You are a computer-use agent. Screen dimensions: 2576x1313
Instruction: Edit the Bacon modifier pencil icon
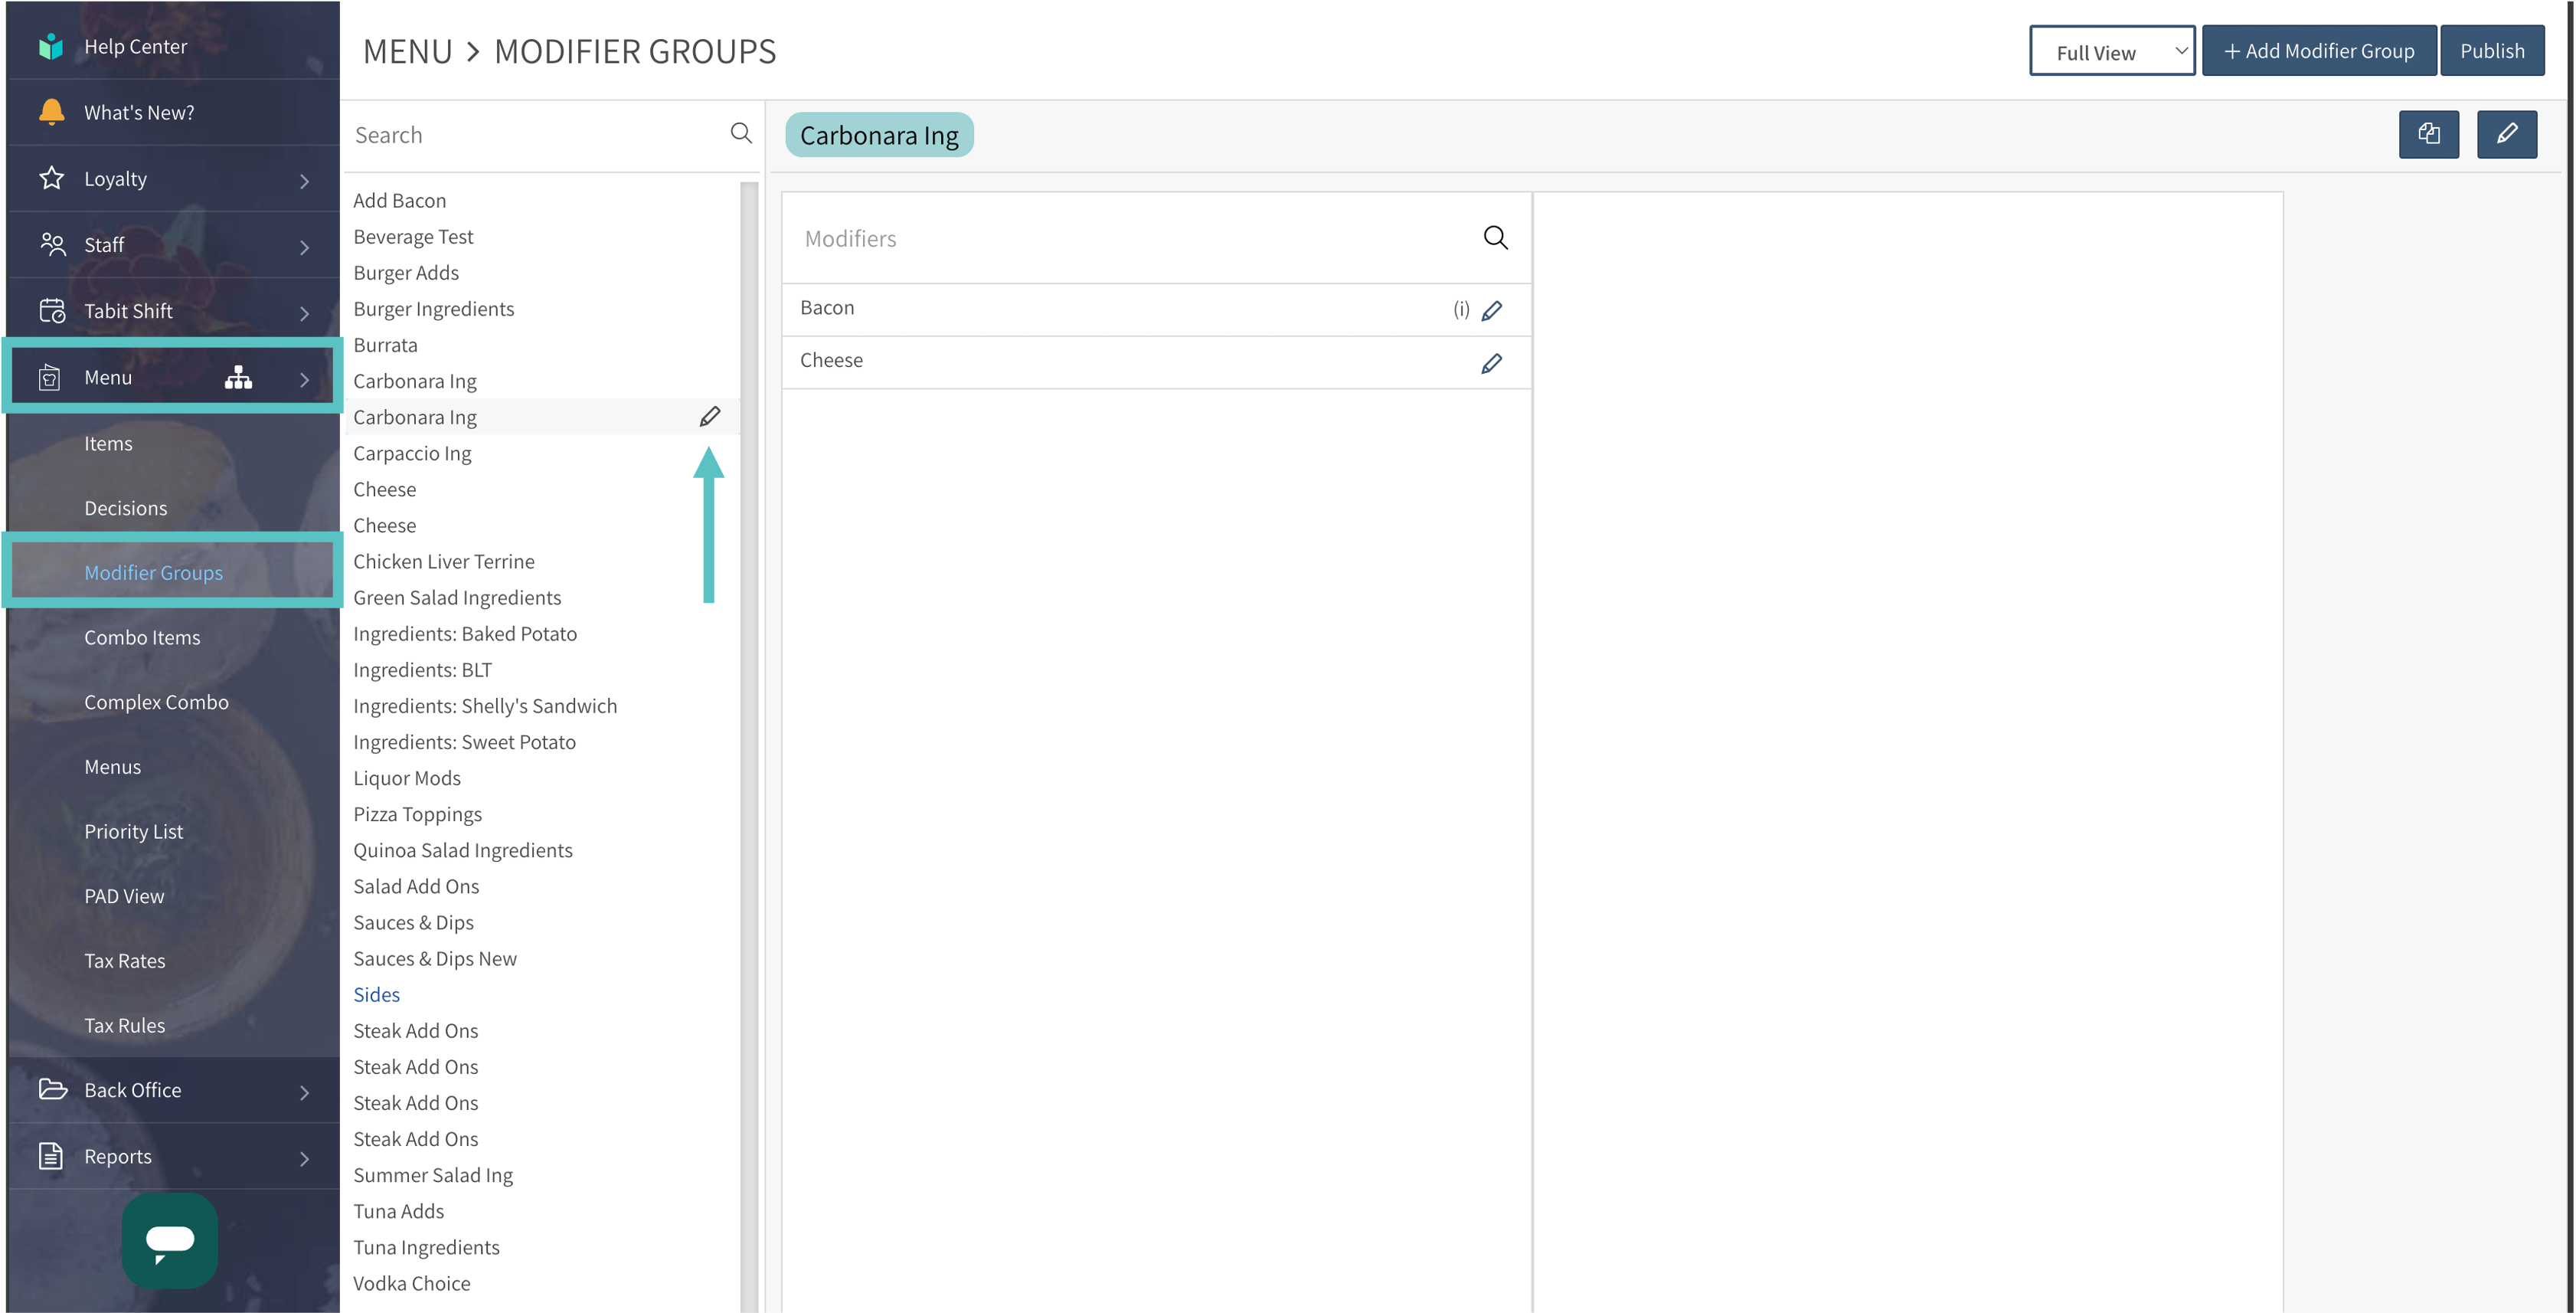tap(1491, 310)
